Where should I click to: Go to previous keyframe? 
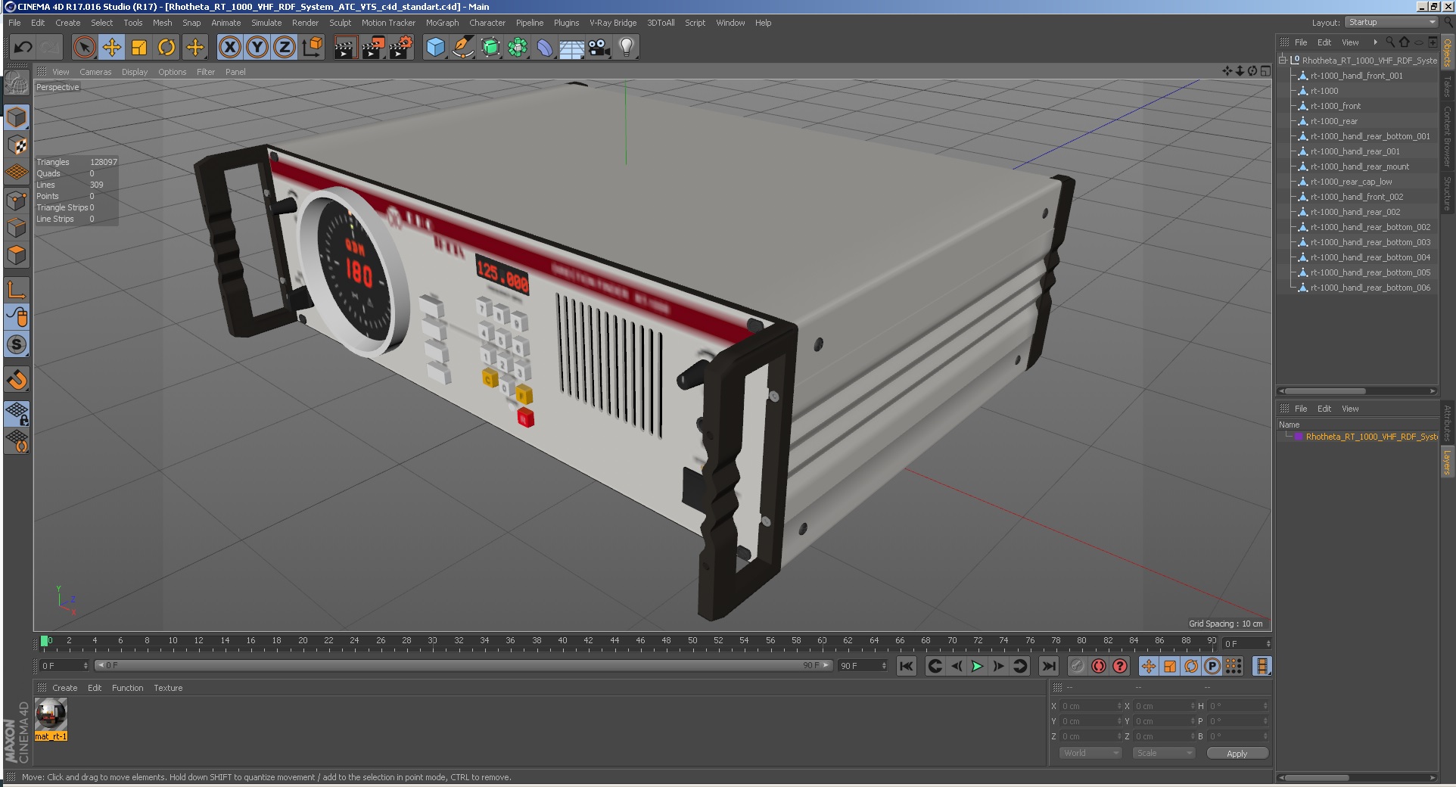[935, 666]
